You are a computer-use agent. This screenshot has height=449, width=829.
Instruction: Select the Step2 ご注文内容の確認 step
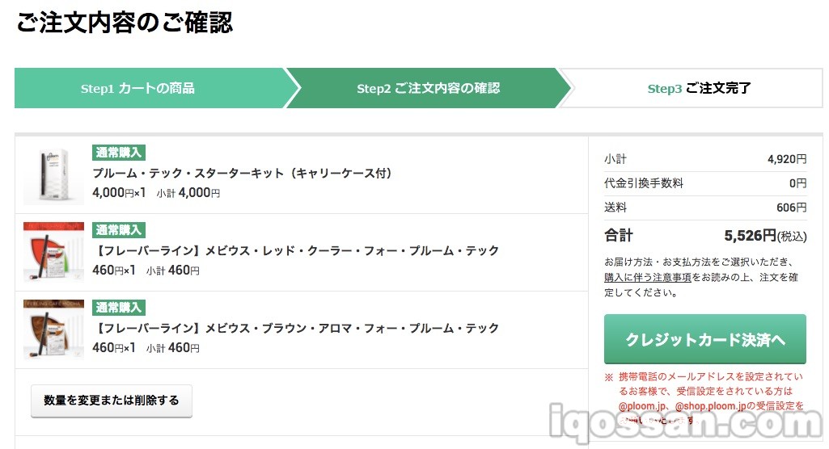pyautogui.click(x=428, y=88)
